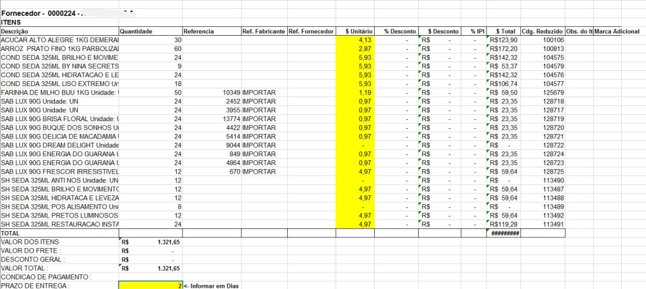This screenshot has height=289, width=646.
Task: Click the yellow unit price 4,13 cell
Action: tap(355, 40)
